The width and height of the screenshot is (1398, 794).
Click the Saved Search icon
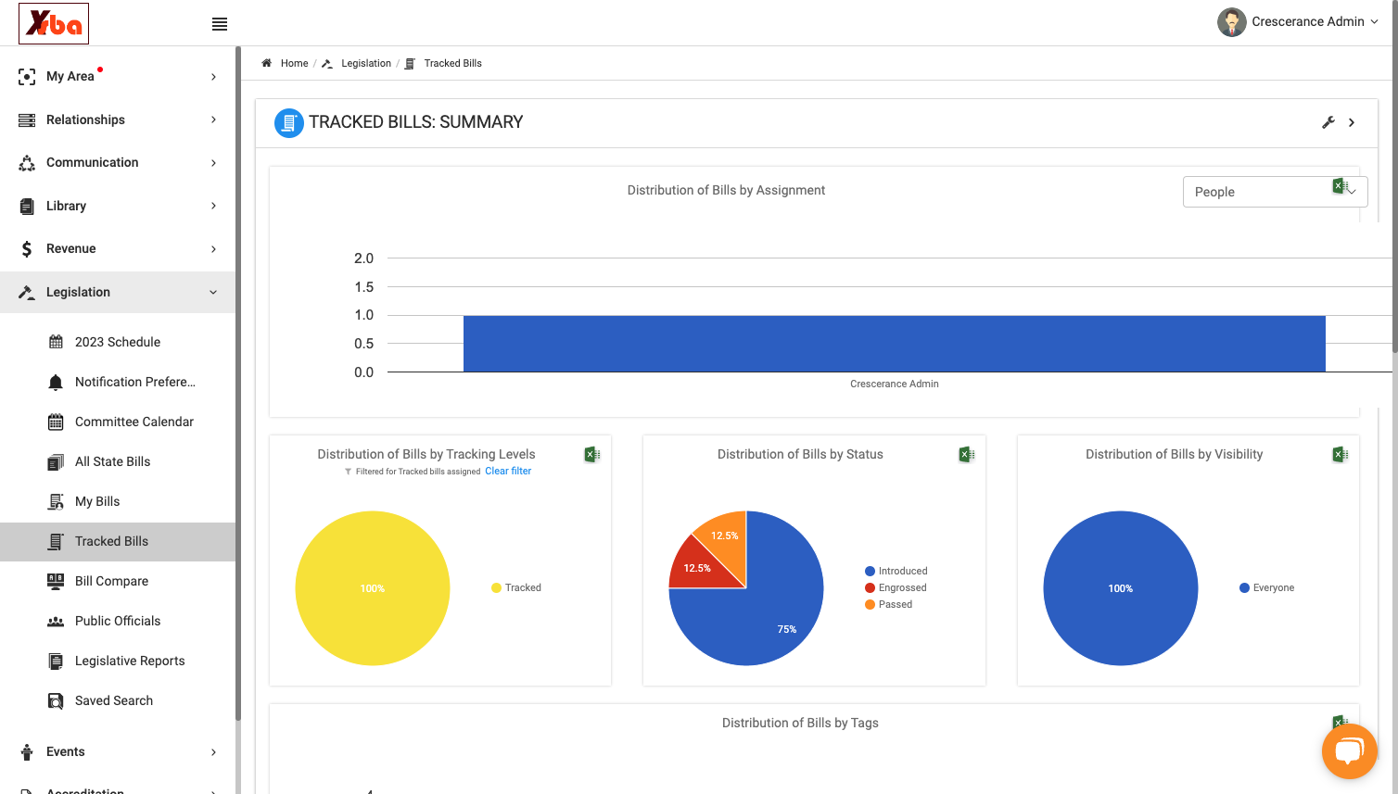click(56, 701)
